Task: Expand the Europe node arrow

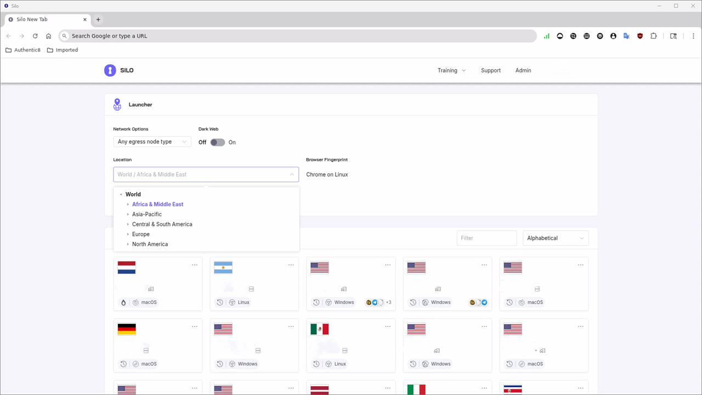Action: click(x=128, y=234)
